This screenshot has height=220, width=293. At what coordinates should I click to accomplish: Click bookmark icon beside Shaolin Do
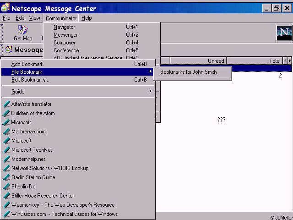[x=6, y=187]
